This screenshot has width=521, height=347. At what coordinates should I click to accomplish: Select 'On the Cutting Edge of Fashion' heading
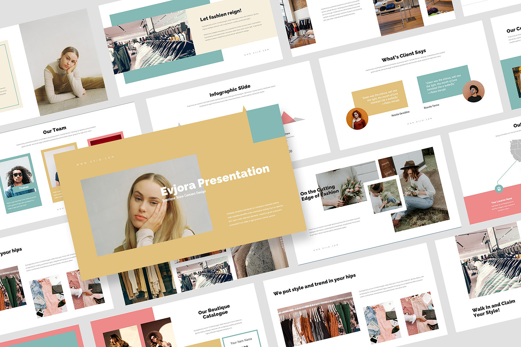pos(320,193)
